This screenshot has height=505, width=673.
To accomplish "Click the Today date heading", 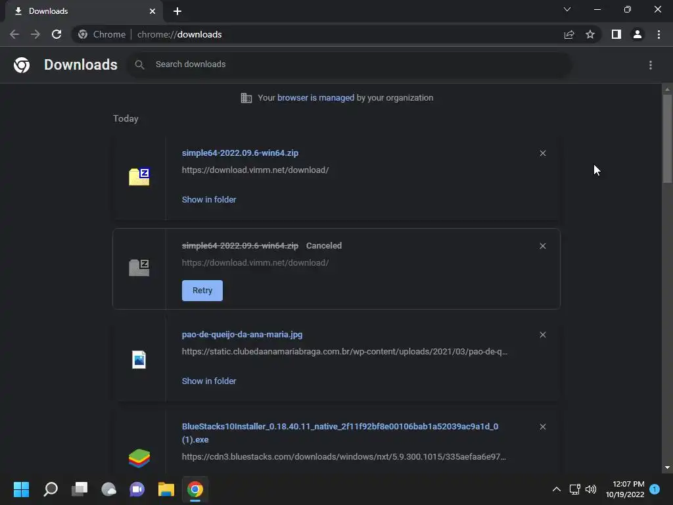I will point(126,118).
